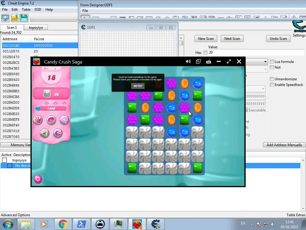
Task: Click Undo Scan
Action: click(x=278, y=39)
